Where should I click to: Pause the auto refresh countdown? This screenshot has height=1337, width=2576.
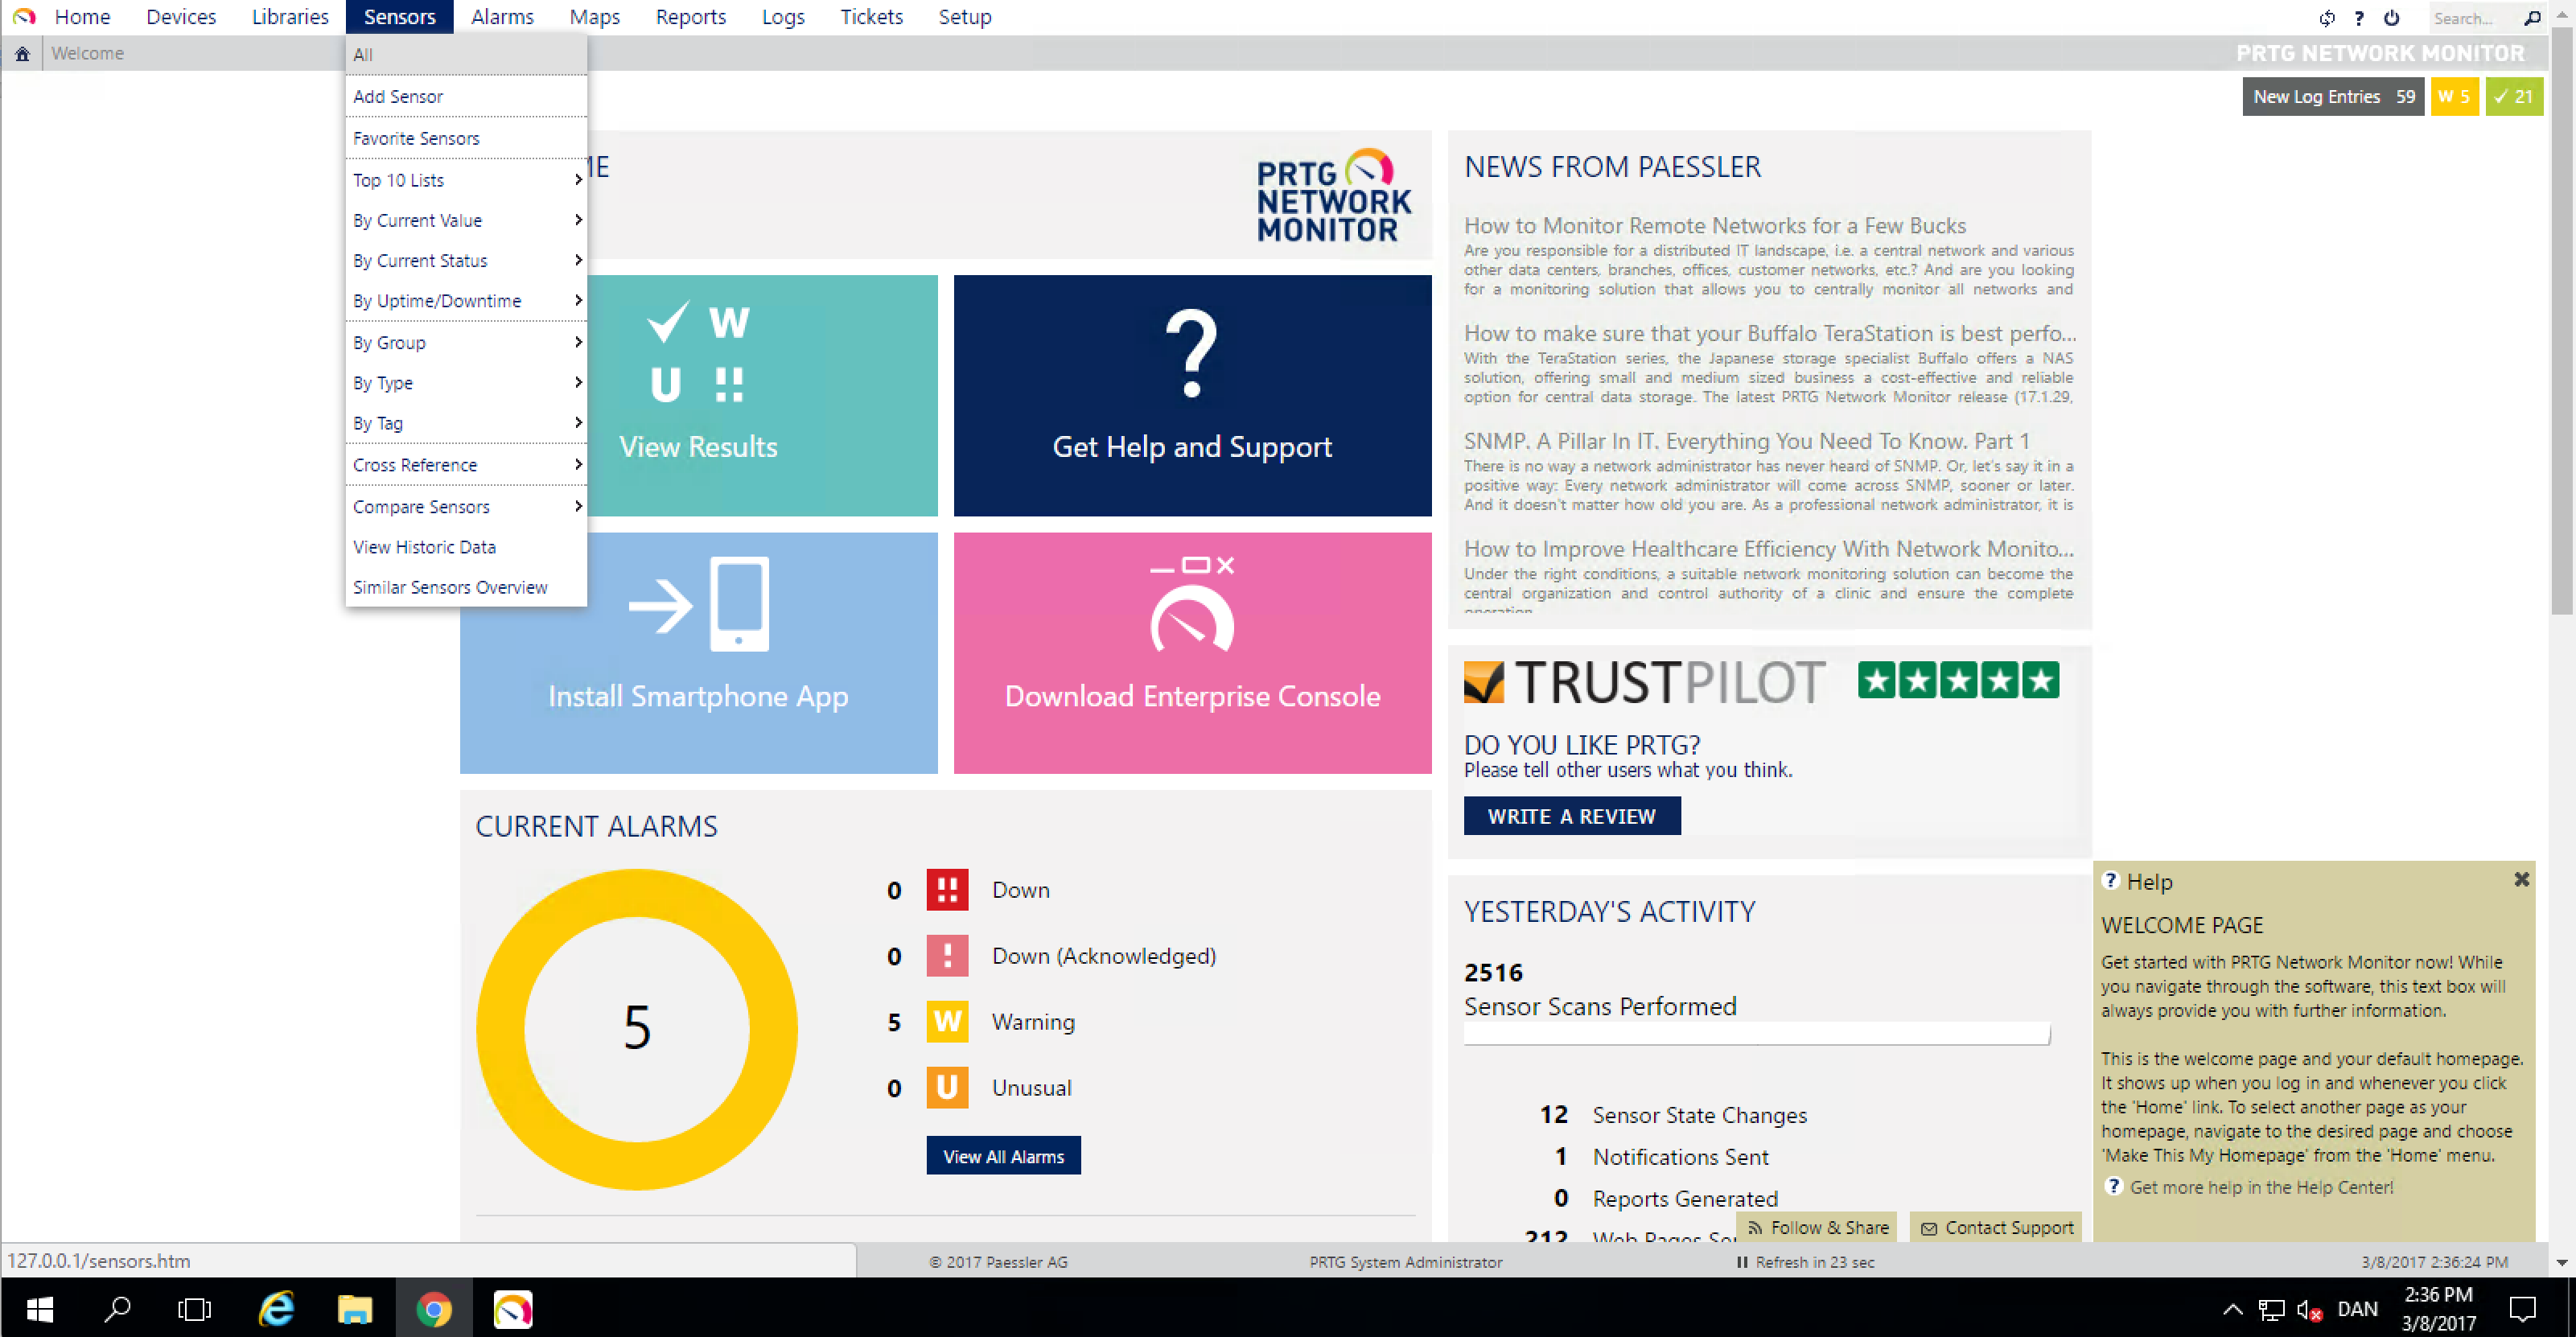[x=1742, y=1262]
